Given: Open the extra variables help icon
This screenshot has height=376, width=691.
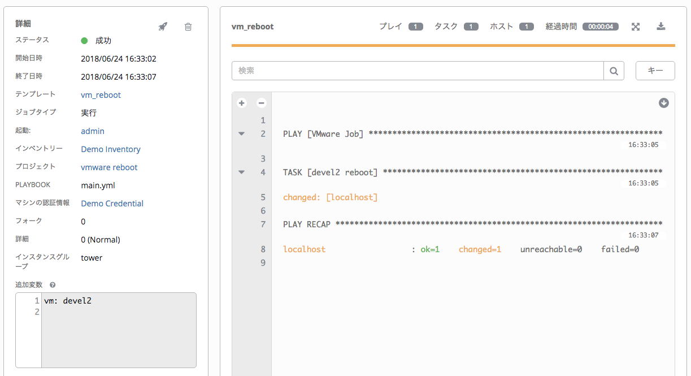Looking at the screenshot, I should tap(53, 285).
